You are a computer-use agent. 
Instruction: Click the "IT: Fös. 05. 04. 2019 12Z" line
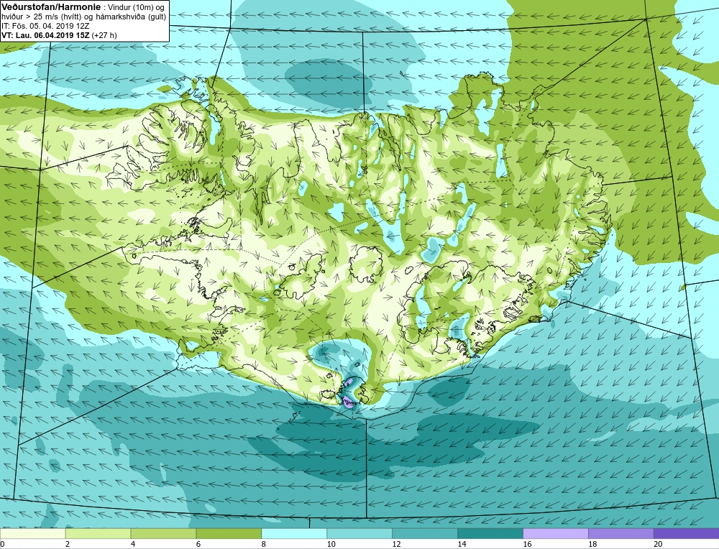(45, 26)
